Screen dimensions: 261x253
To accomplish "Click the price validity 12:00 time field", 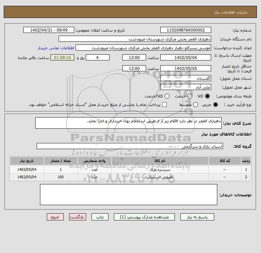I will tap(134, 68).
